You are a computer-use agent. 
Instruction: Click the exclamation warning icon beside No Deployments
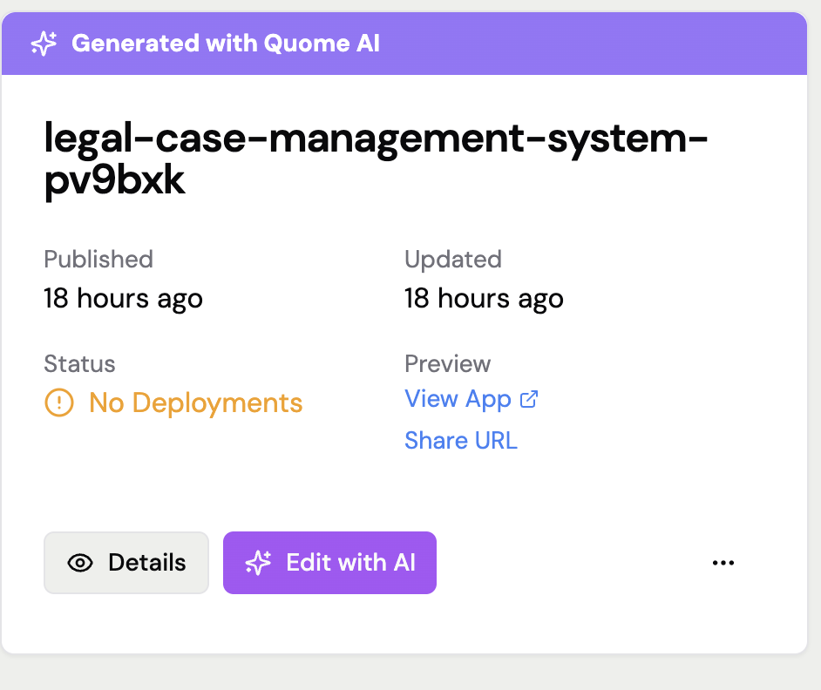click(x=59, y=402)
